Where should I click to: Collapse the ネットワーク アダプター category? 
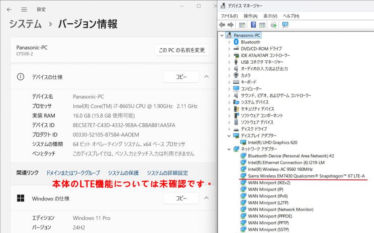[229, 149]
